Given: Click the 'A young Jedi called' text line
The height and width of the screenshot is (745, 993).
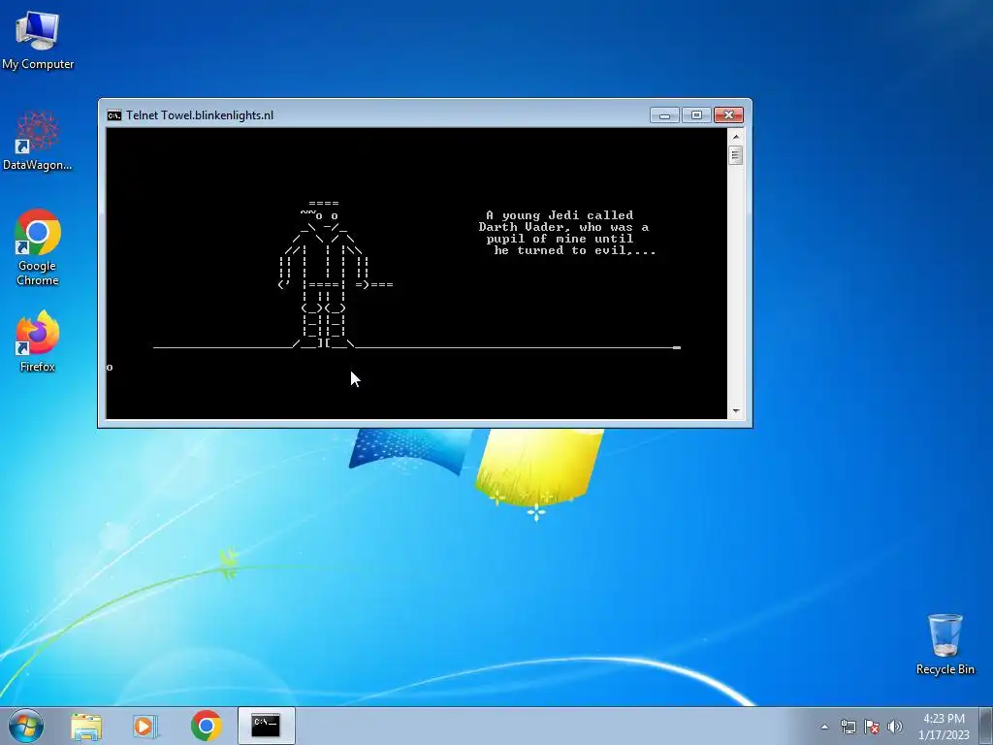Looking at the screenshot, I should (x=560, y=215).
